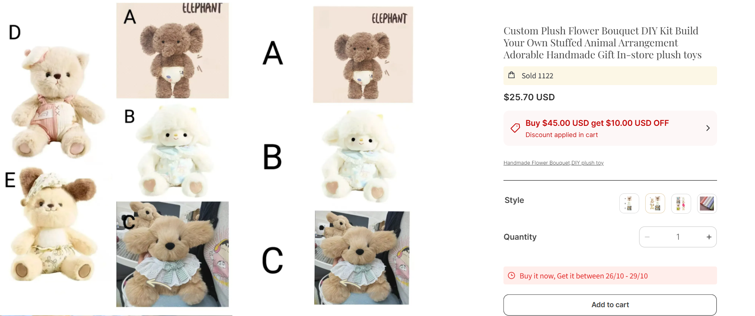
Task: Select the first Style thumbnail option
Action: coord(629,204)
